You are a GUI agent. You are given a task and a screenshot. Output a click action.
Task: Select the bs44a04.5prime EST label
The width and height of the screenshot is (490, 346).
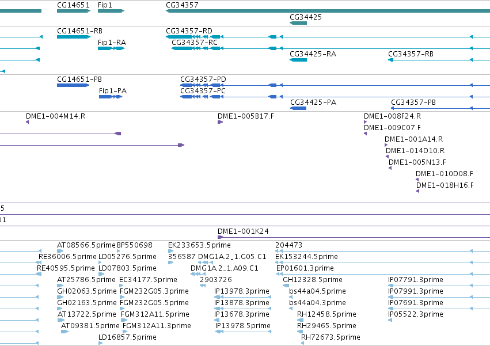tap(317, 291)
